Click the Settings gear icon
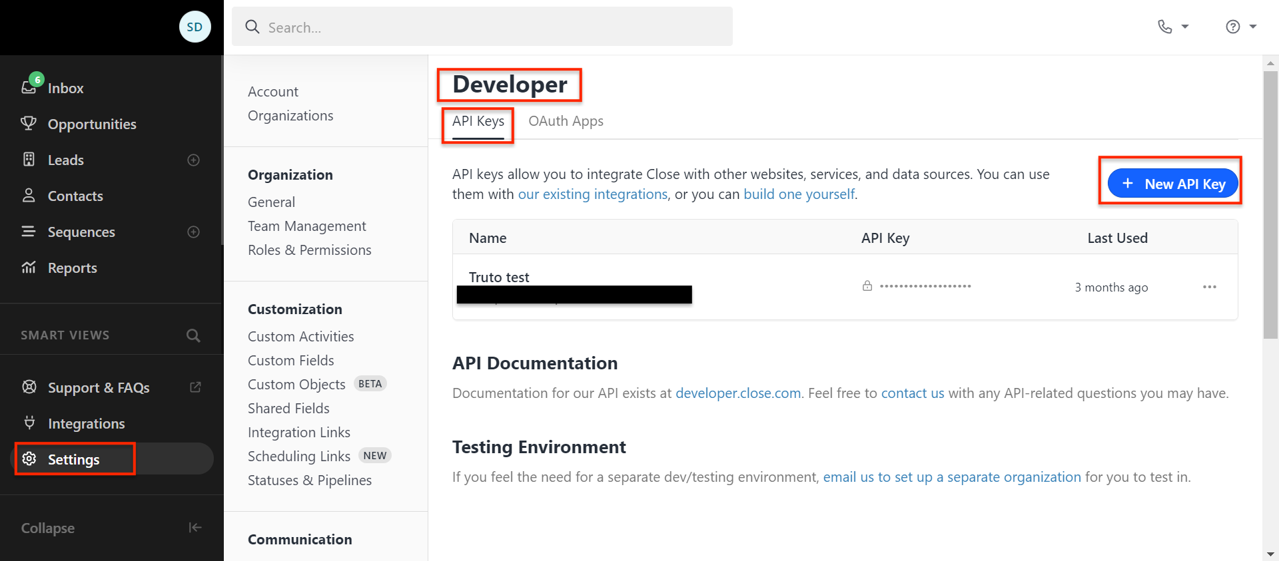Viewport: 1279px width, 561px height. pos(29,459)
